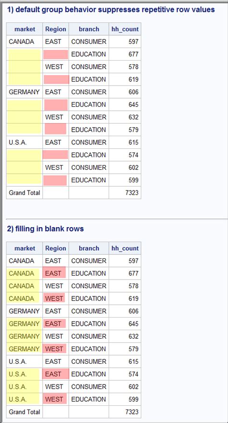The height and width of the screenshot is (423, 228).
Task: Select the branch header in first table
Action: pyautogui.click(x=89, y=29)
